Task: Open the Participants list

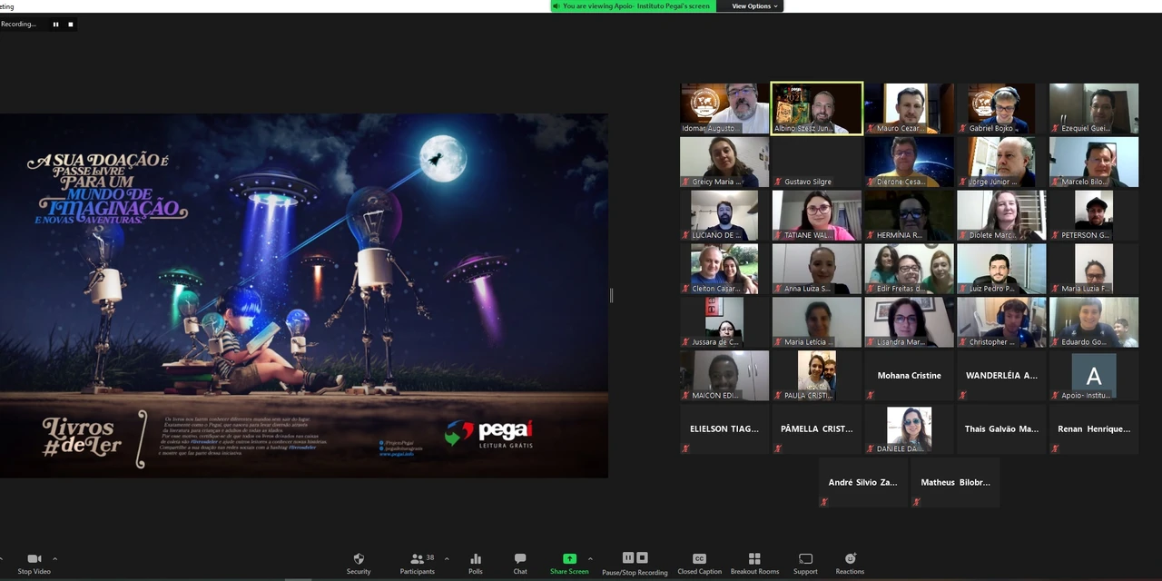Action: click(417, 563)
